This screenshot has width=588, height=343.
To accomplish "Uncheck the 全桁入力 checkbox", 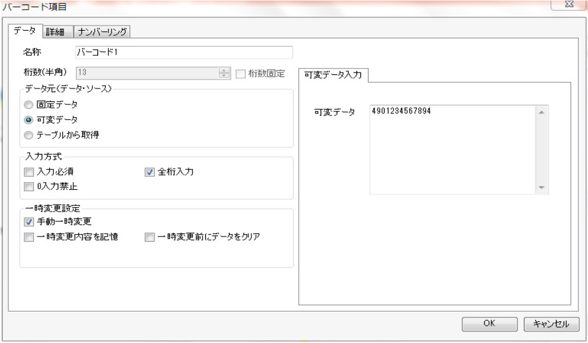I will pyautogui.click(x=150, y=172).
